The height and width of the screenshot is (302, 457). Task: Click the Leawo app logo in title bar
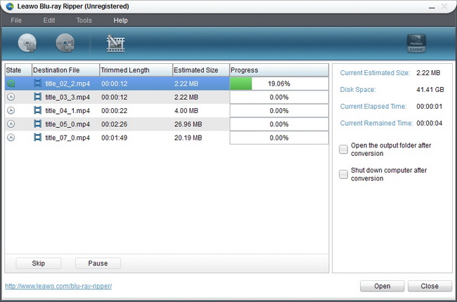10,6
